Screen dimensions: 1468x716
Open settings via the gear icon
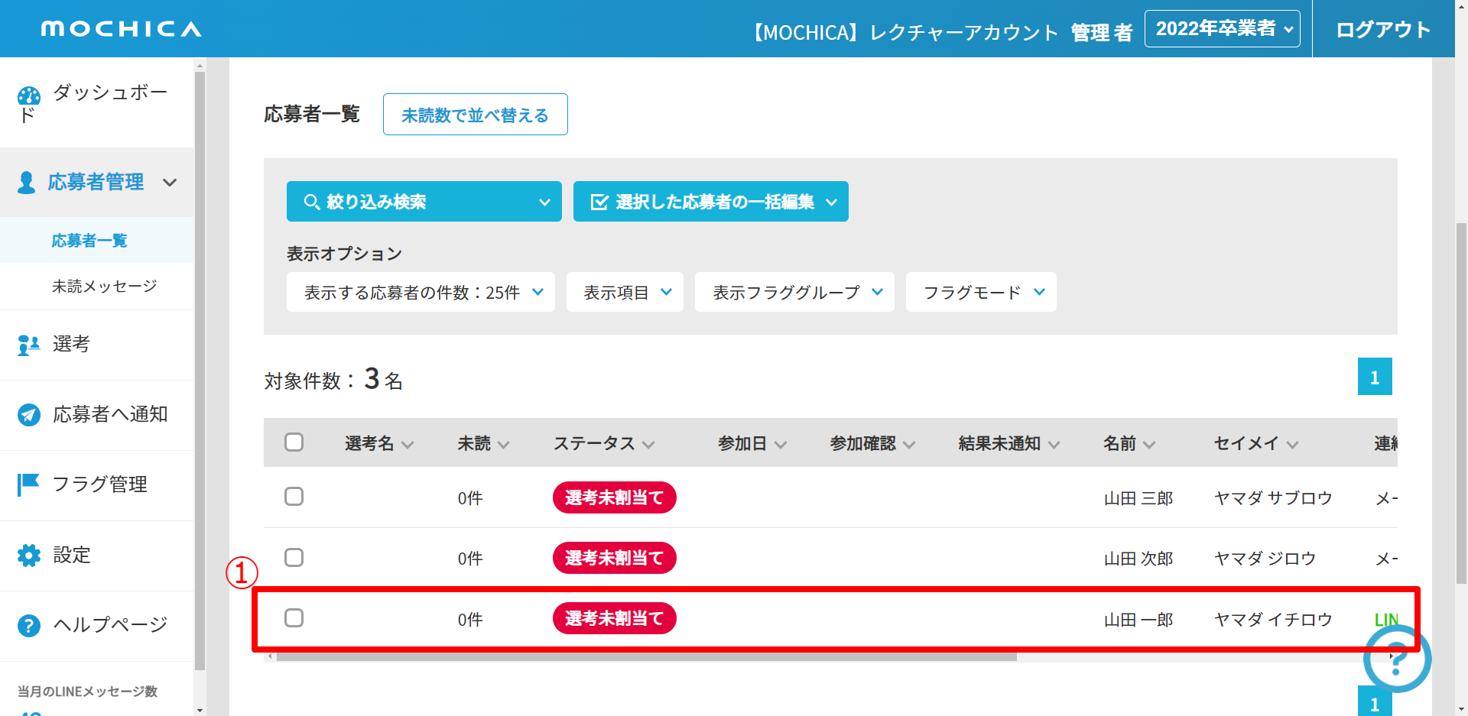(x=29, y=556)
